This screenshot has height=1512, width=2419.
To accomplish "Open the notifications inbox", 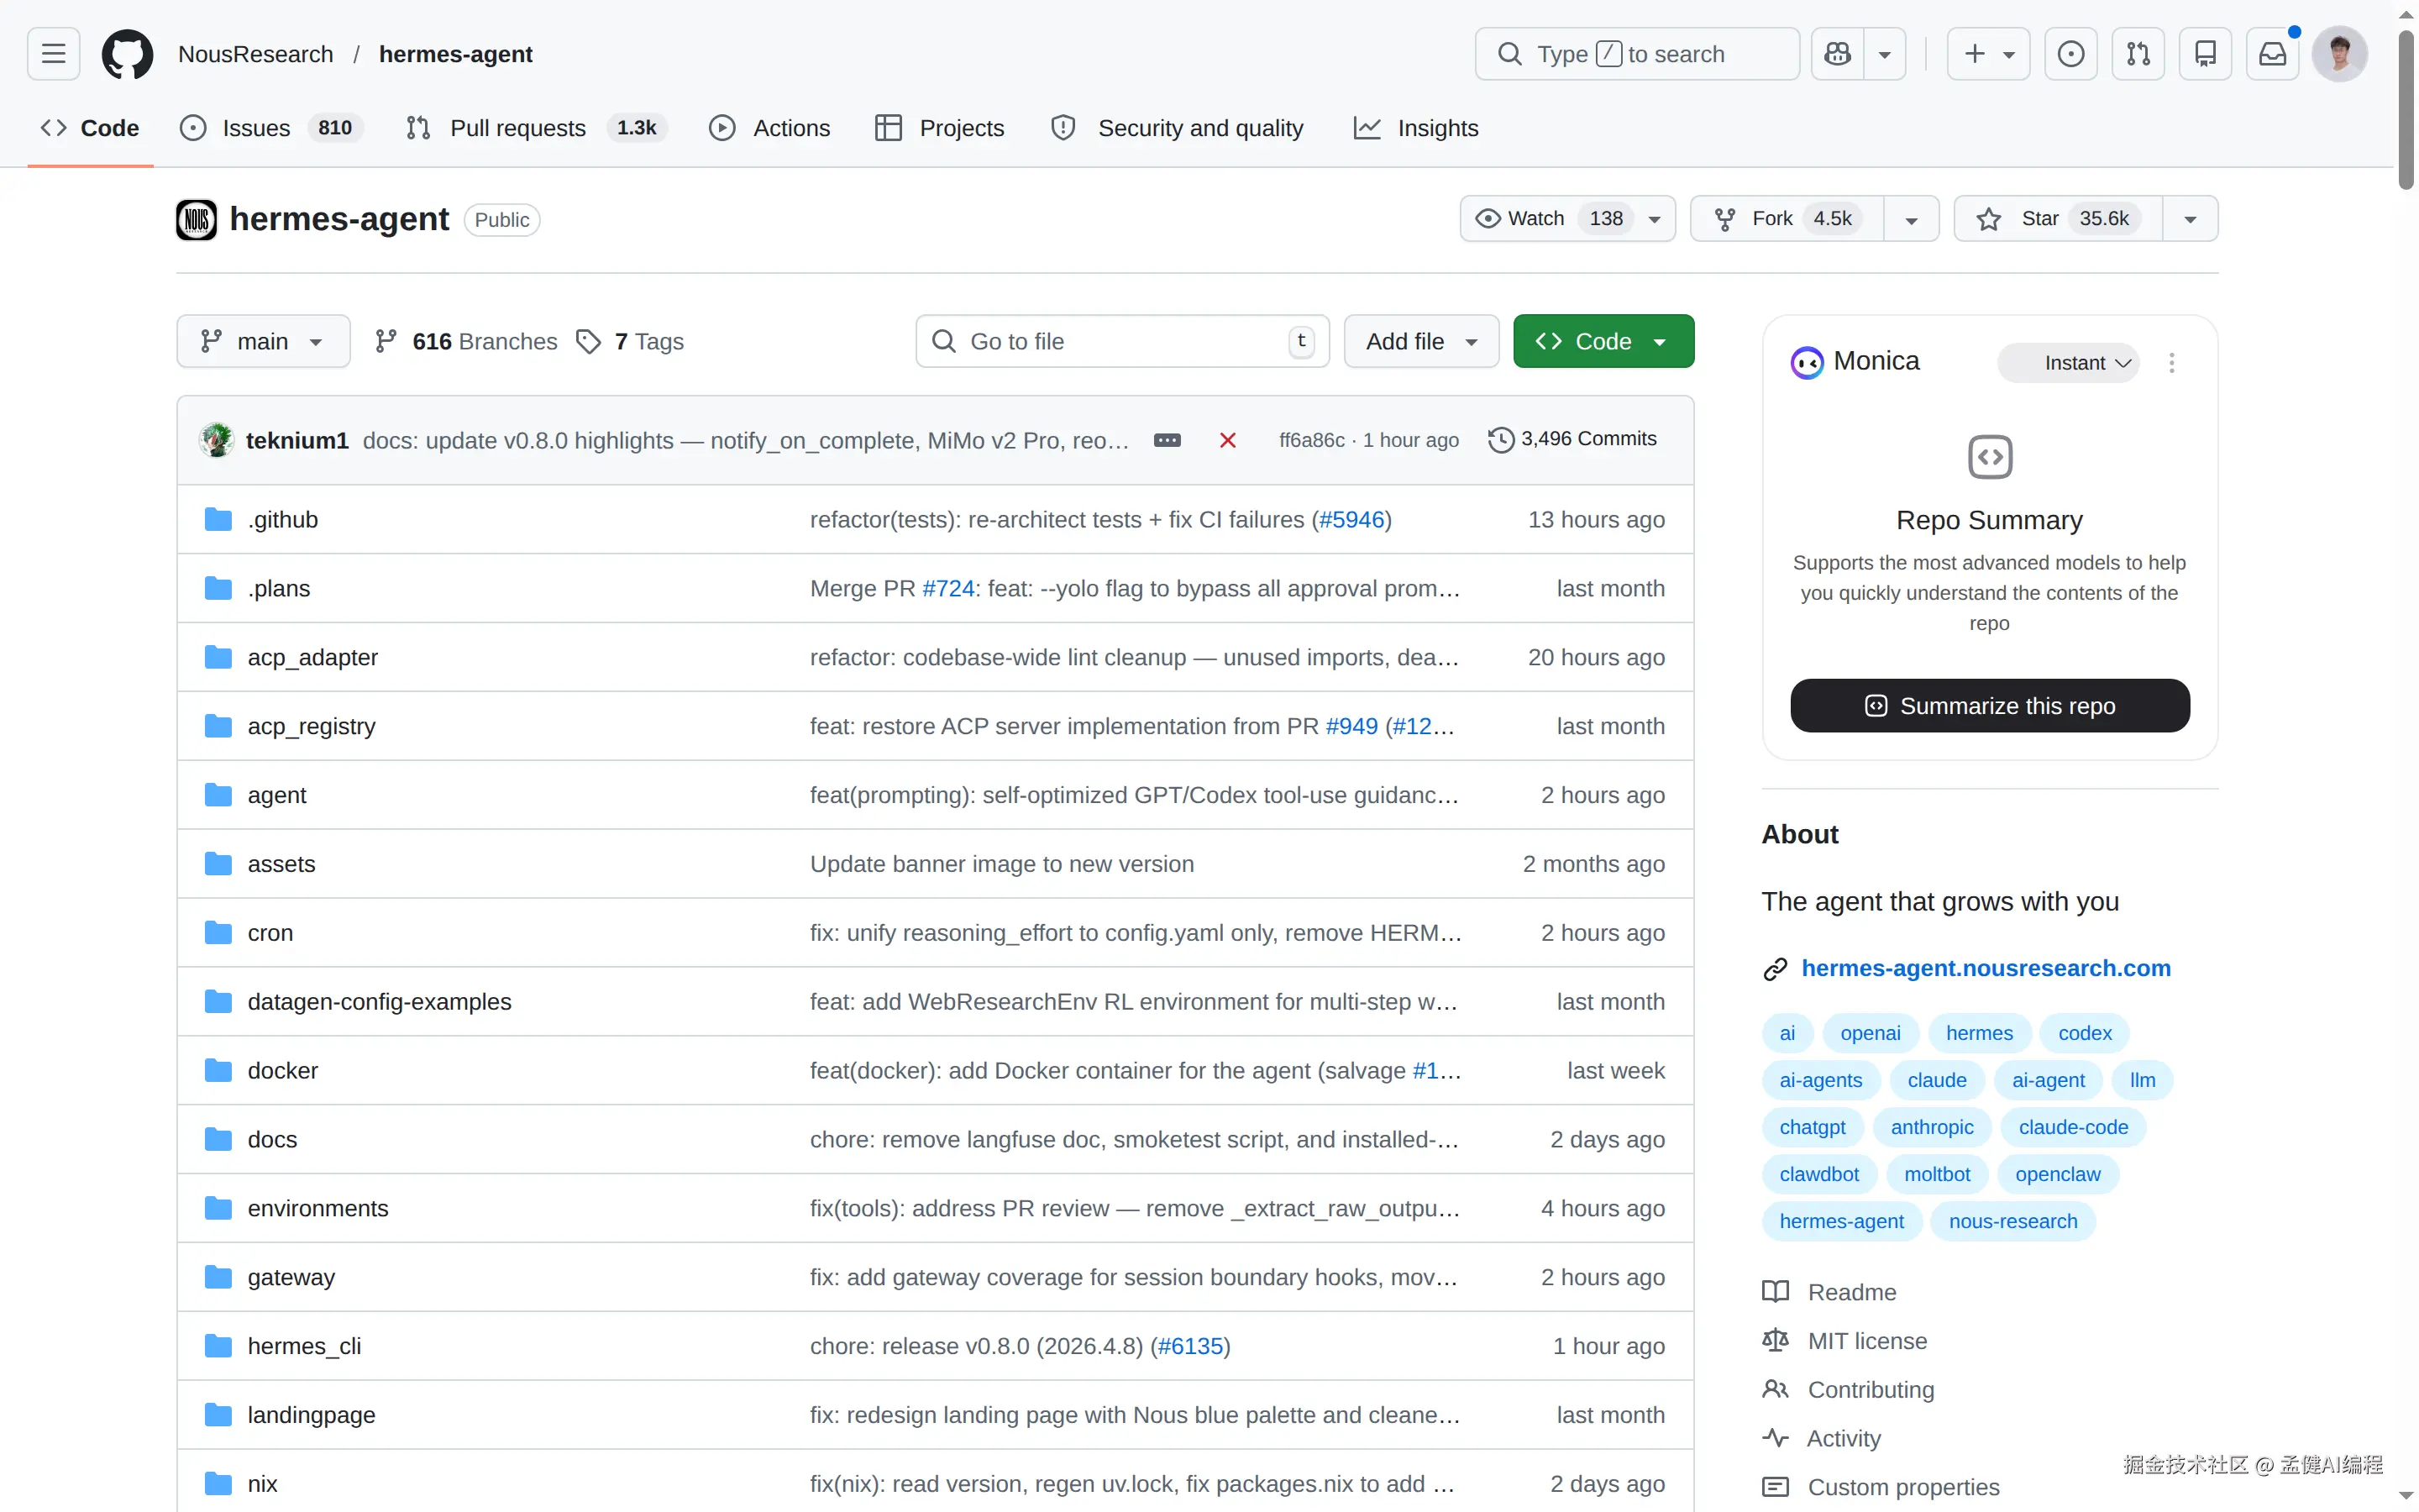I will [x=2272, y=53].
